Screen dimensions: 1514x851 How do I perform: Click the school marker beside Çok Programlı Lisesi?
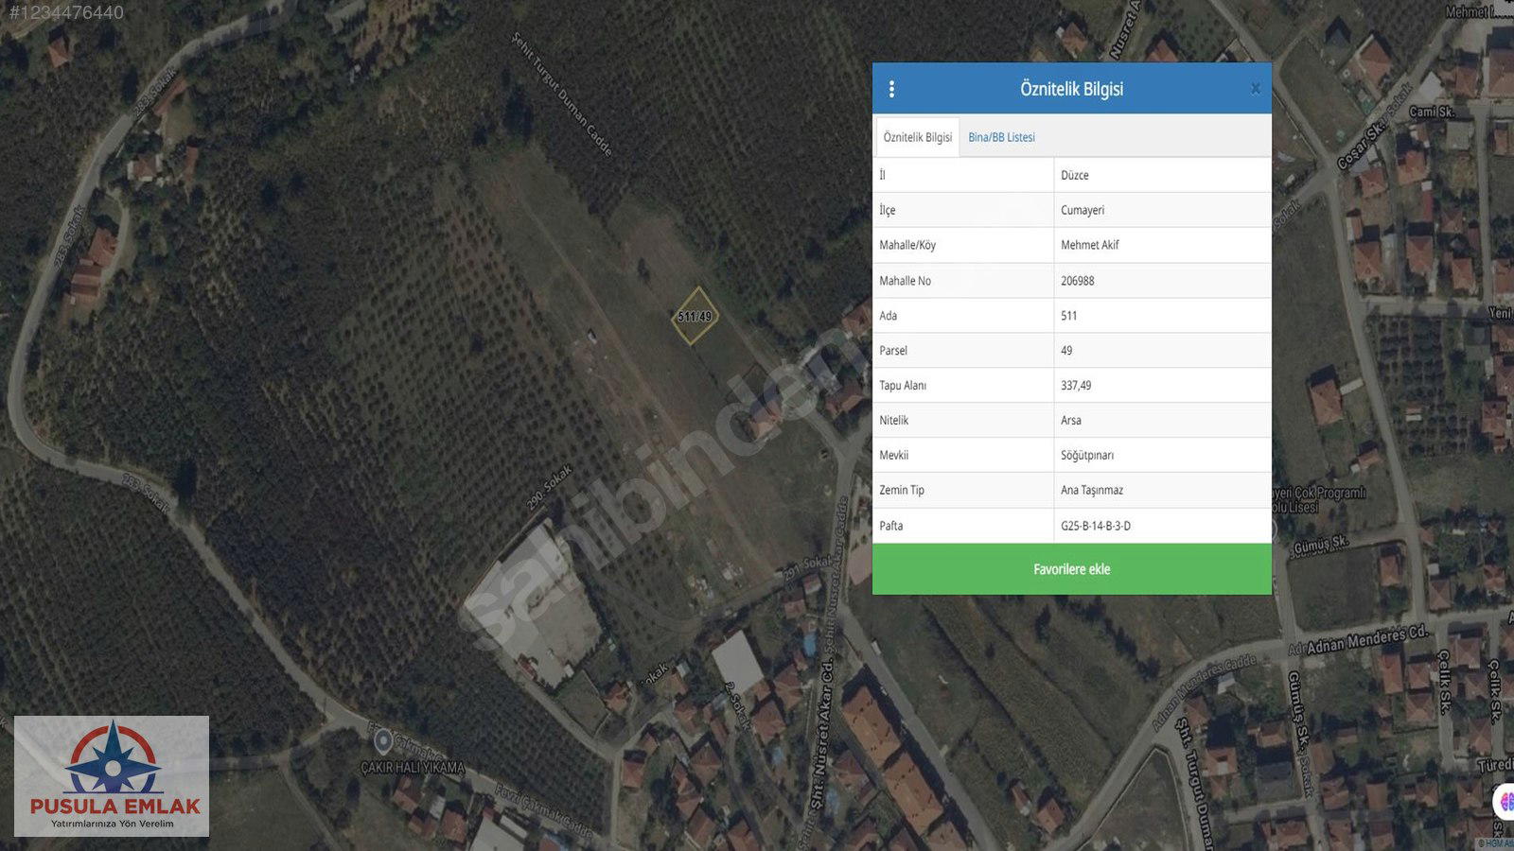tap(1276, 530)
